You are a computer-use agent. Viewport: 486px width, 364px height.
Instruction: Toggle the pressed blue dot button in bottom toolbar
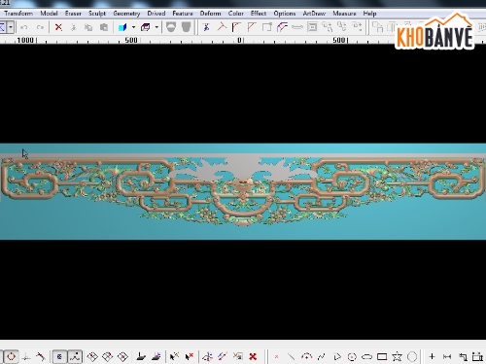[59, 356]
